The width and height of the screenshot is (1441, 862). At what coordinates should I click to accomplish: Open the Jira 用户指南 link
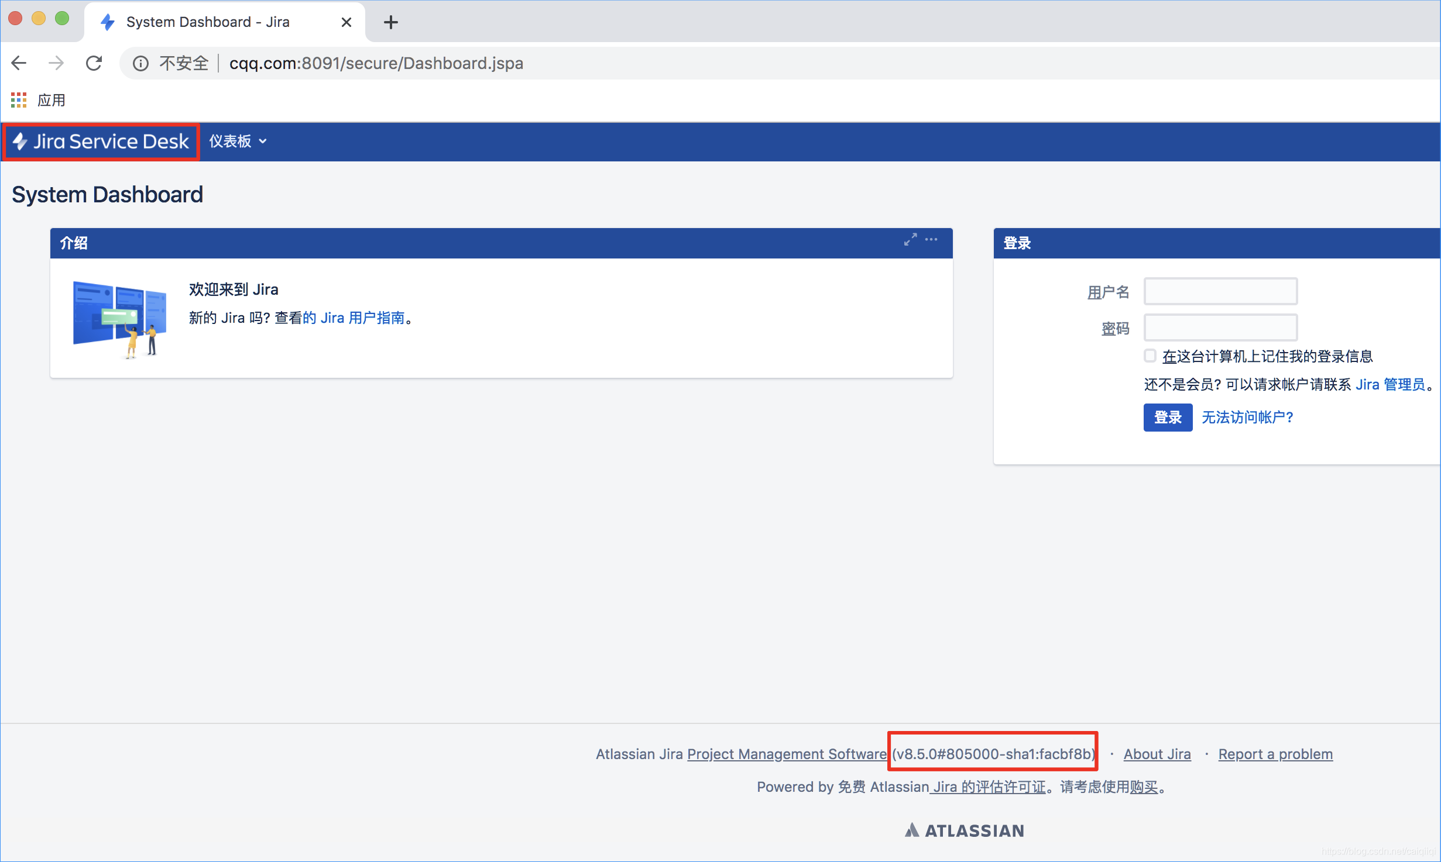point(354,318)
